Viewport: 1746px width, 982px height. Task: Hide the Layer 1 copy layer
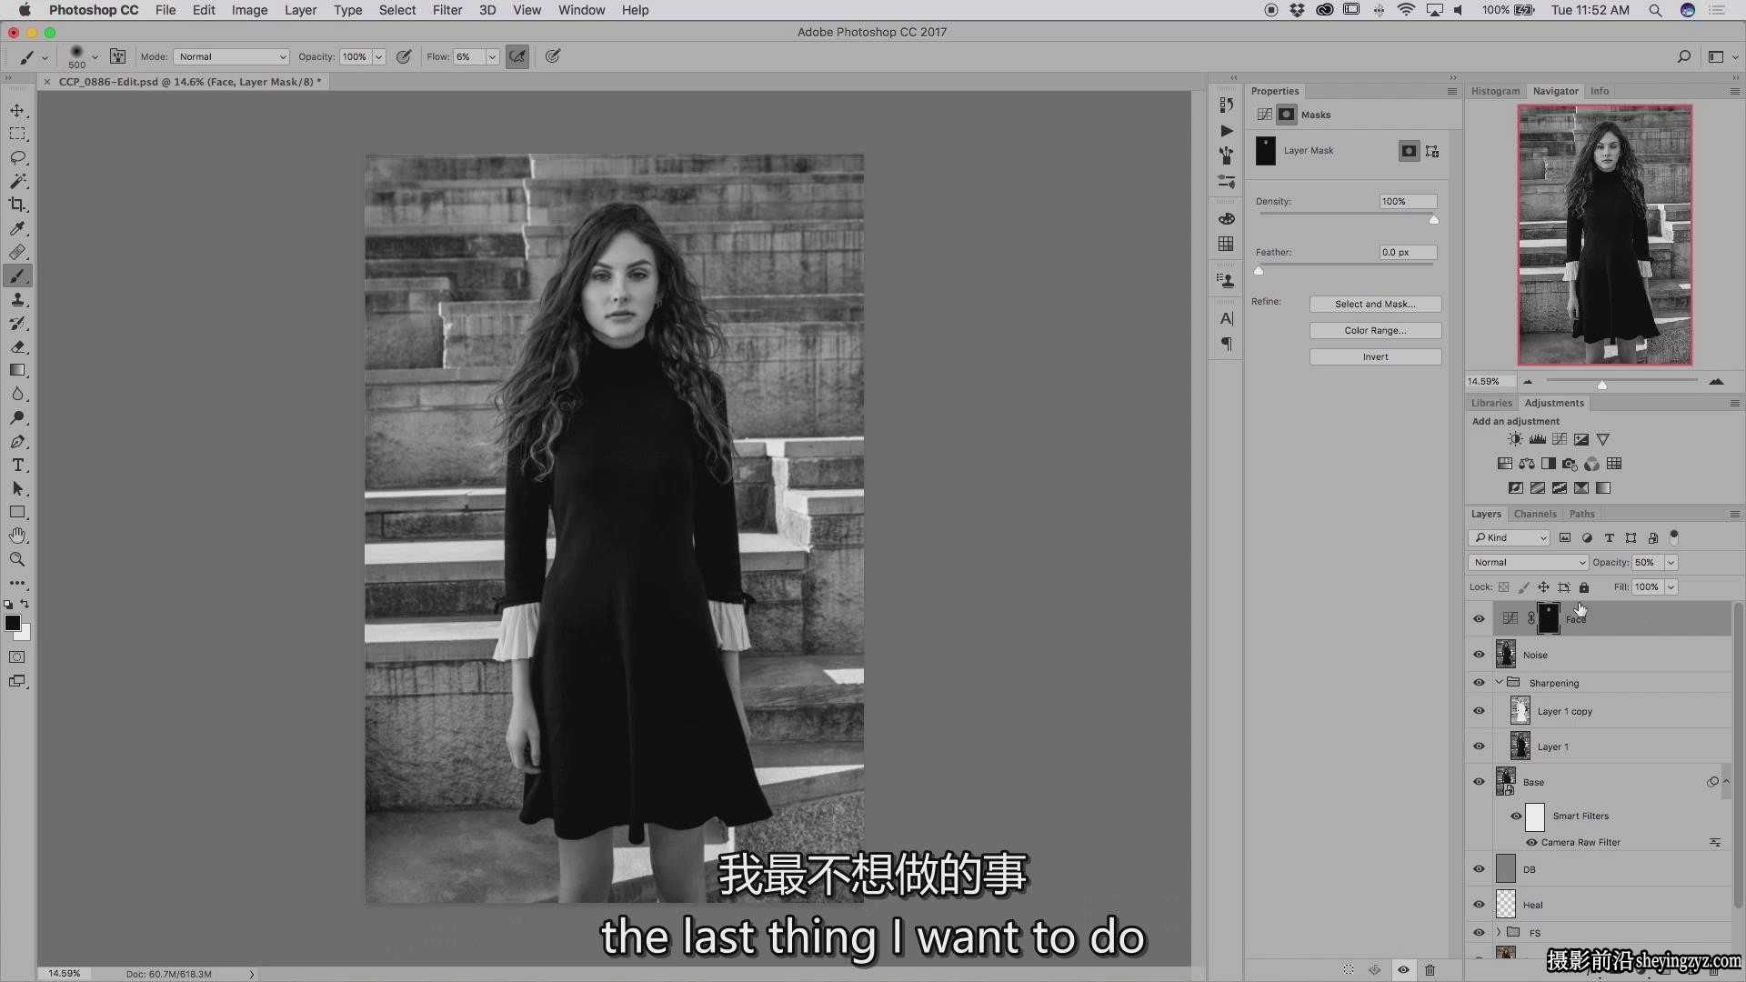pyautogui.click(x=1479, y=711)
